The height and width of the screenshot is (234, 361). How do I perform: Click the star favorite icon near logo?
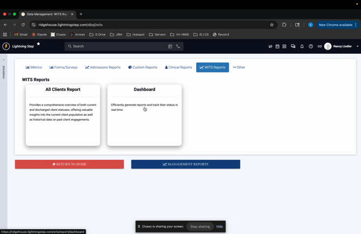[x=38, y=44]
